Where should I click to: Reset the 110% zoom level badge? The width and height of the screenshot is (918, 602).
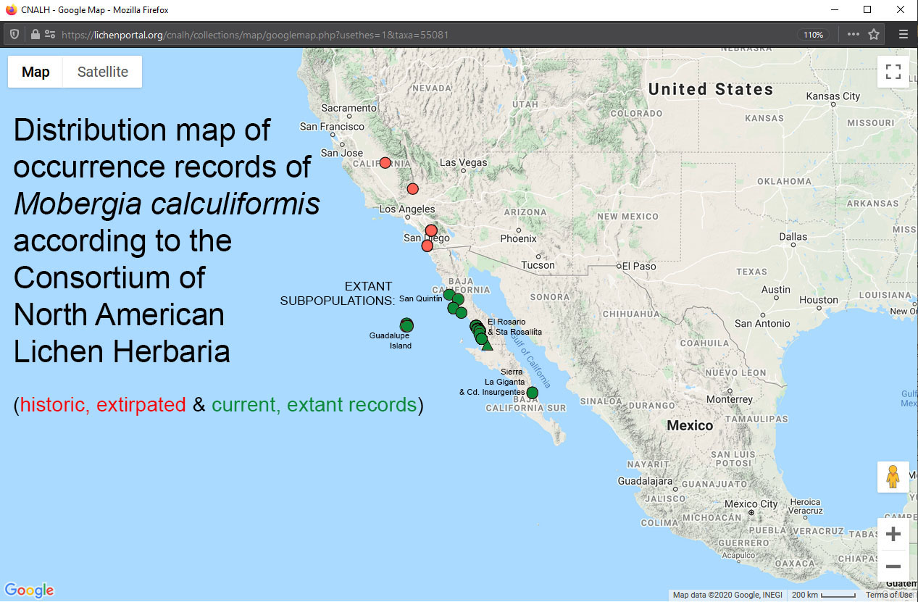[814, 35]
